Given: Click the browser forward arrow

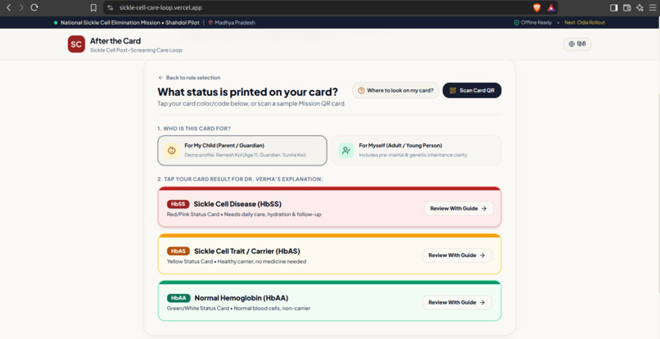Looking at the screenshot, I should (x=21, y=7).
